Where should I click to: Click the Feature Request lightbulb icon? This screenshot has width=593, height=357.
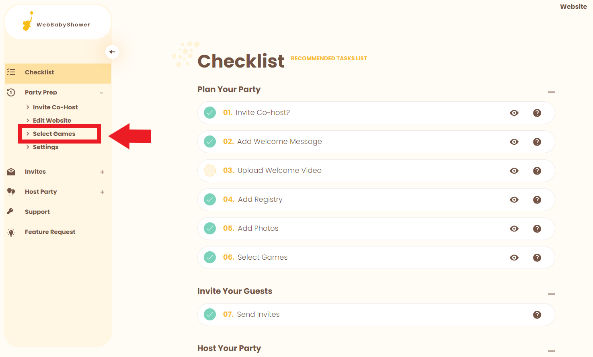[x=11, y=232]
